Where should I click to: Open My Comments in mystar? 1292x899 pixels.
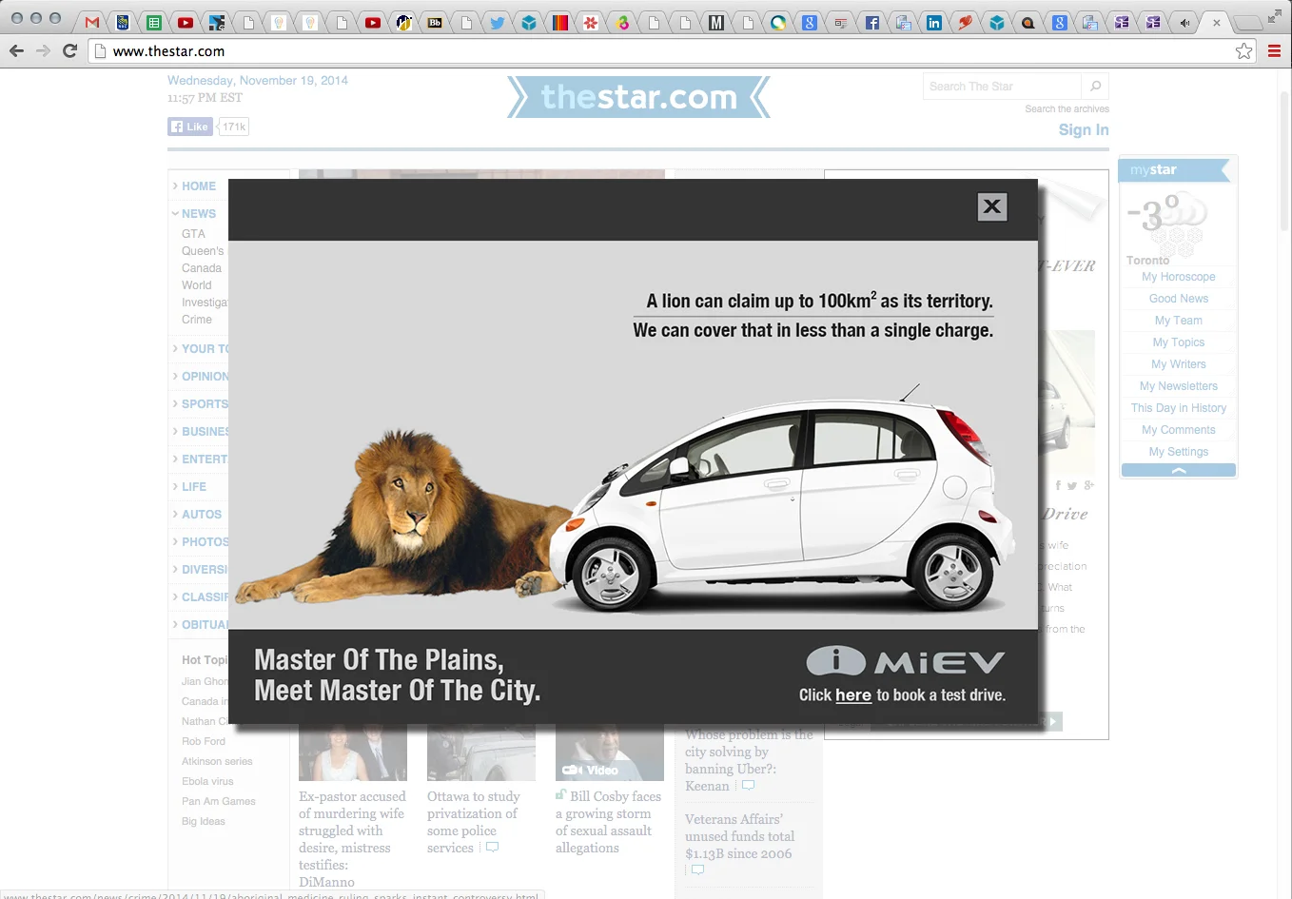click(1179, 430)
